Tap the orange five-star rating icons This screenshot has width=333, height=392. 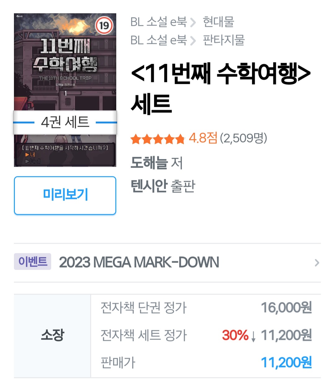(x=158, y=139)
